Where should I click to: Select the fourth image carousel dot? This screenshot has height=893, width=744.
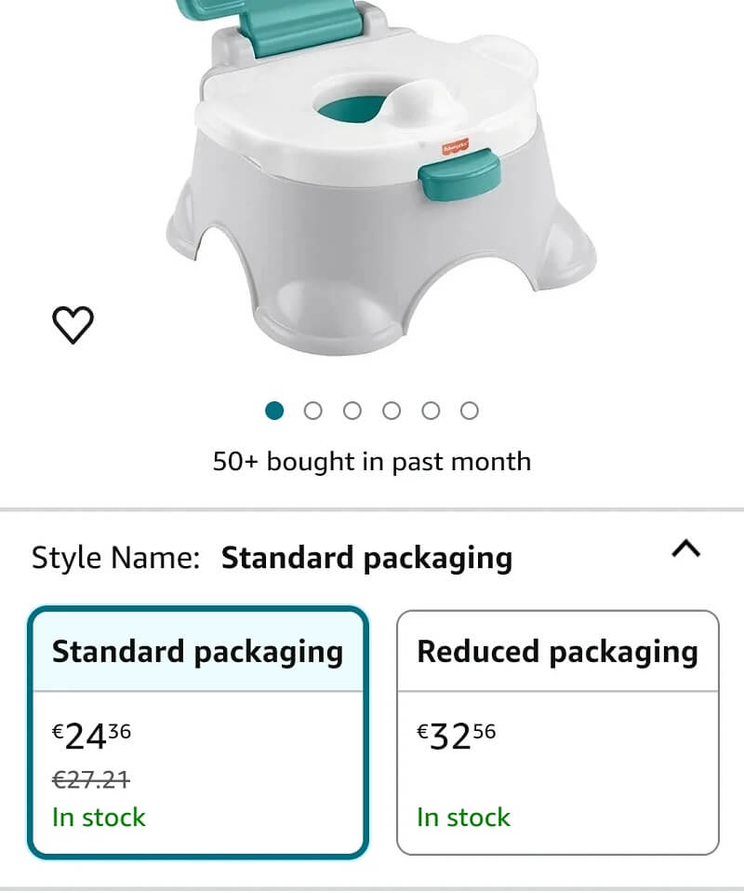point(392,411)
